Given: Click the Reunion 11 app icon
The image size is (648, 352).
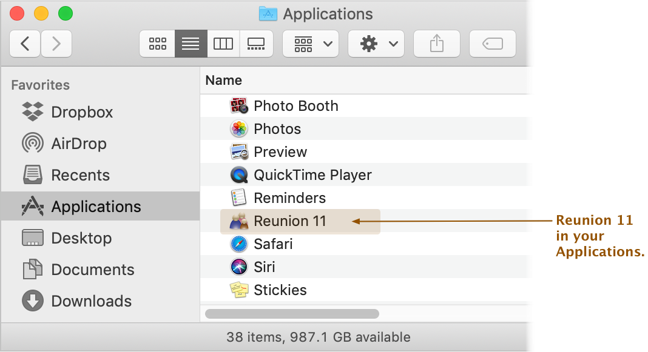Looking at the screenshot, I should 239,221.
